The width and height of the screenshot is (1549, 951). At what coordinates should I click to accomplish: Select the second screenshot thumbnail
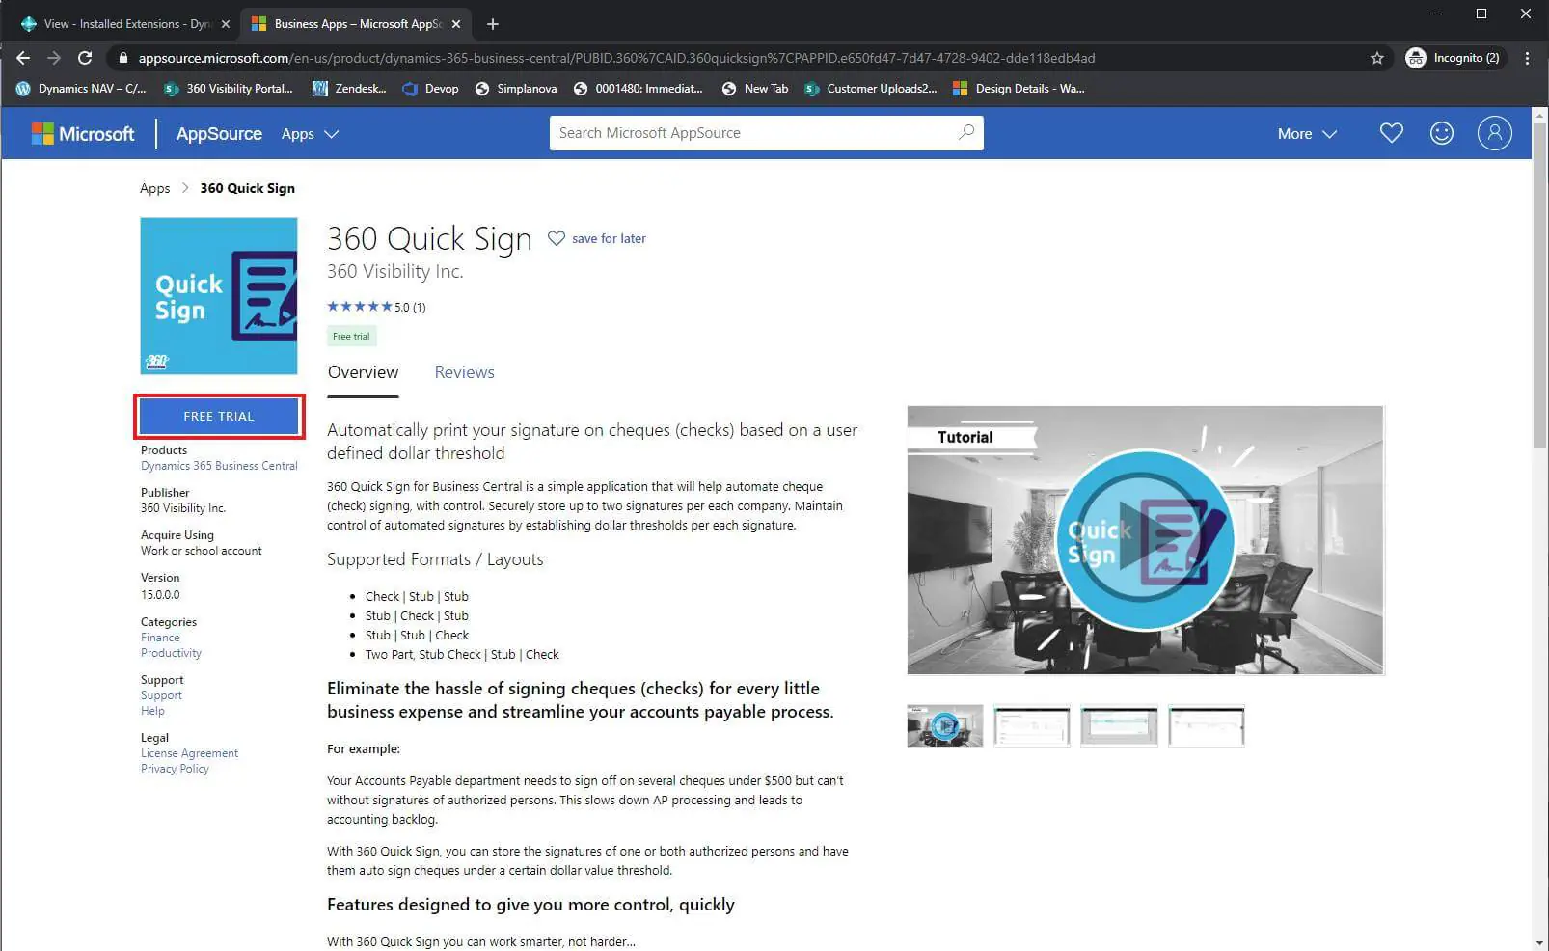pos(1032,726)
